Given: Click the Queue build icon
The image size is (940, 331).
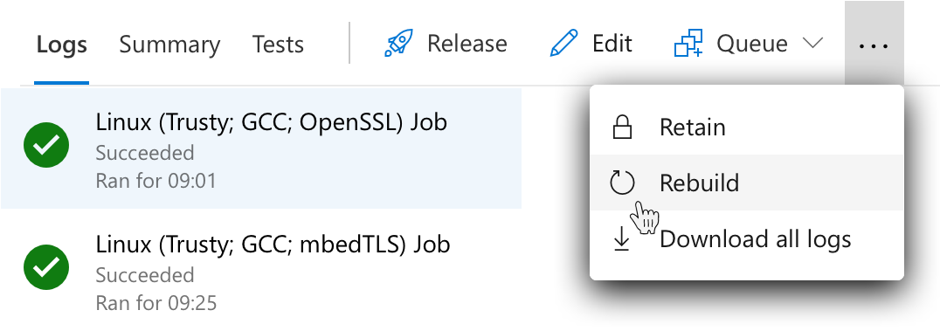Looking at the screenshot, I should (688, 44).
